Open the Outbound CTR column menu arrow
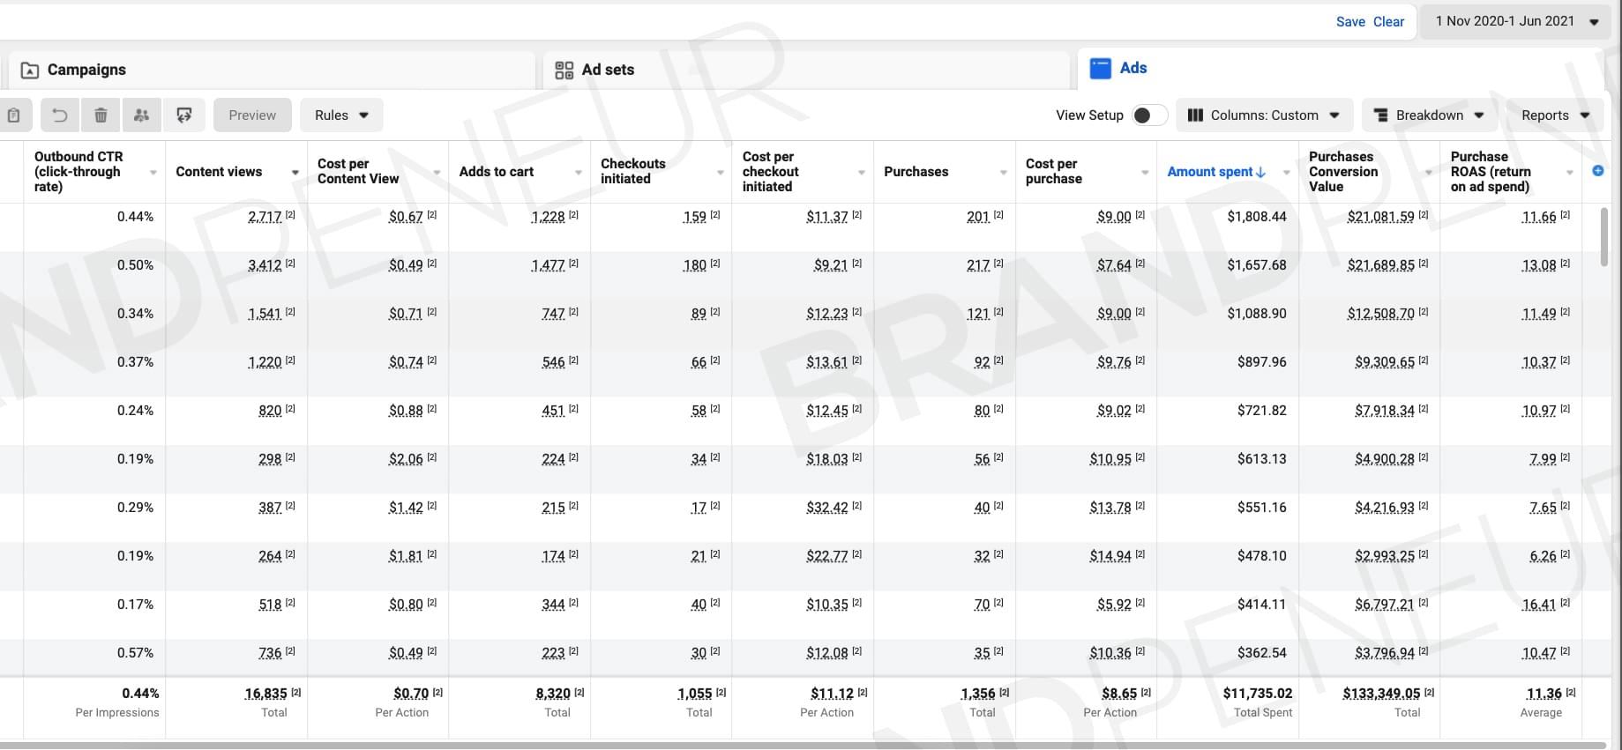The image size is (1622, 750). 153,172
